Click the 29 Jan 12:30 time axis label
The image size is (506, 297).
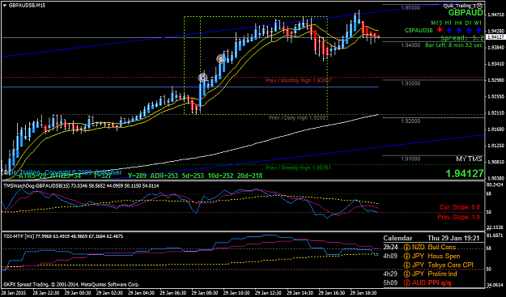coord(267,293)
